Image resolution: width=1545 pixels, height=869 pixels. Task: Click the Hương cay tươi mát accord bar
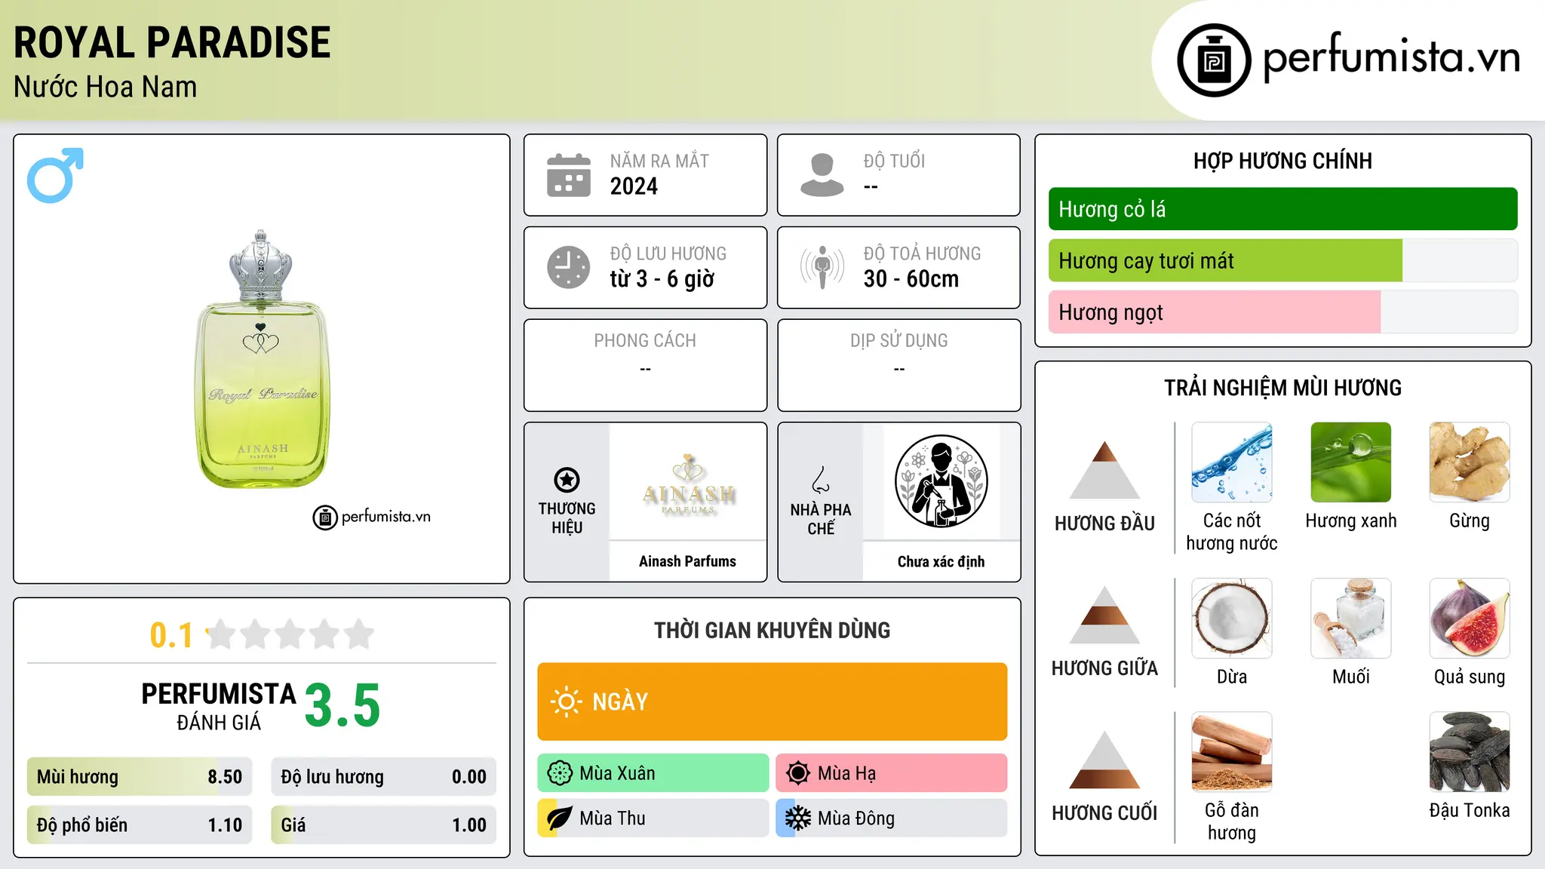point(1282,261)
